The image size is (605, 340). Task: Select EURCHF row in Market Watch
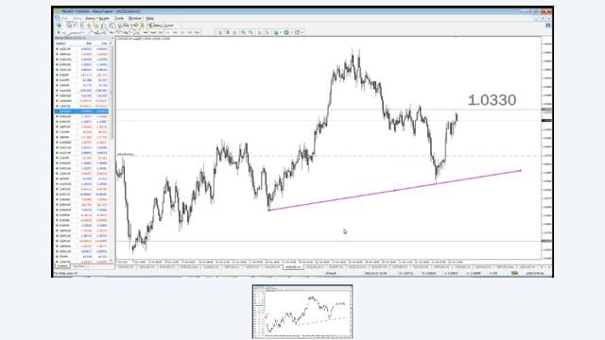[x=82, y=122]
